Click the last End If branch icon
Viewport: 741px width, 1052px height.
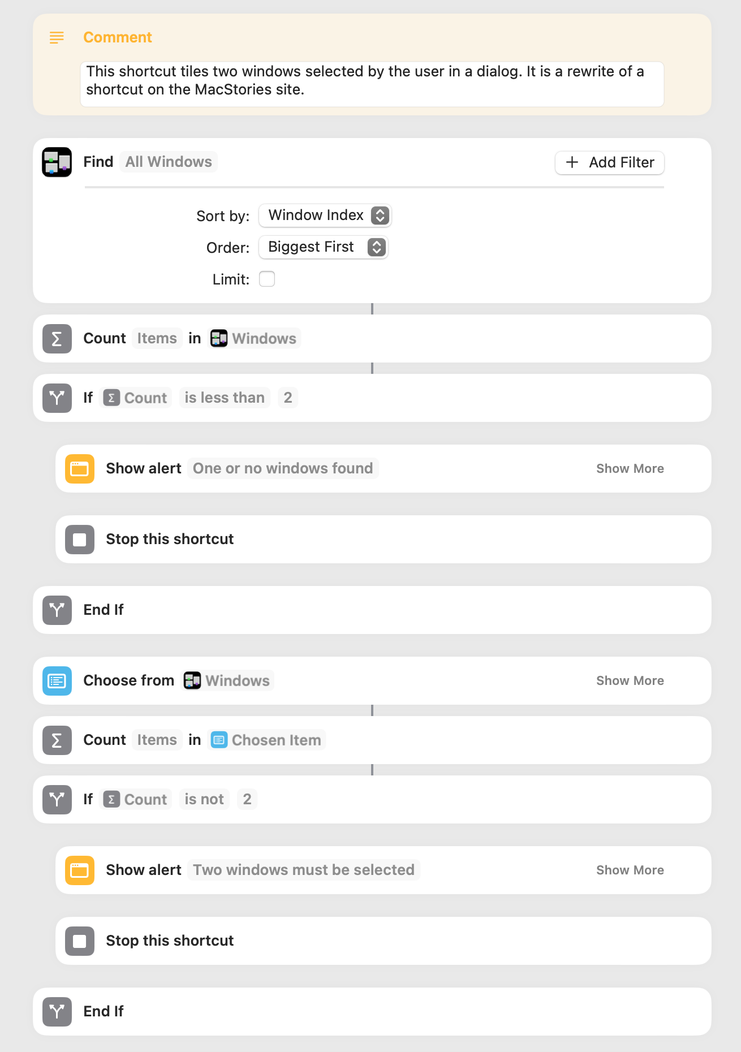[x=57, y=1011]
